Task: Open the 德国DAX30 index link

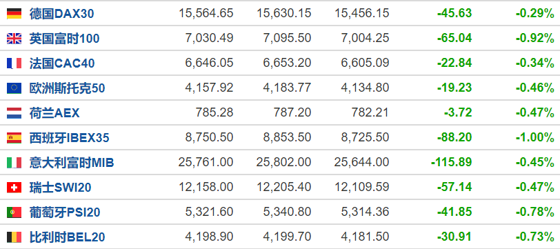Action: click(62, 14)
